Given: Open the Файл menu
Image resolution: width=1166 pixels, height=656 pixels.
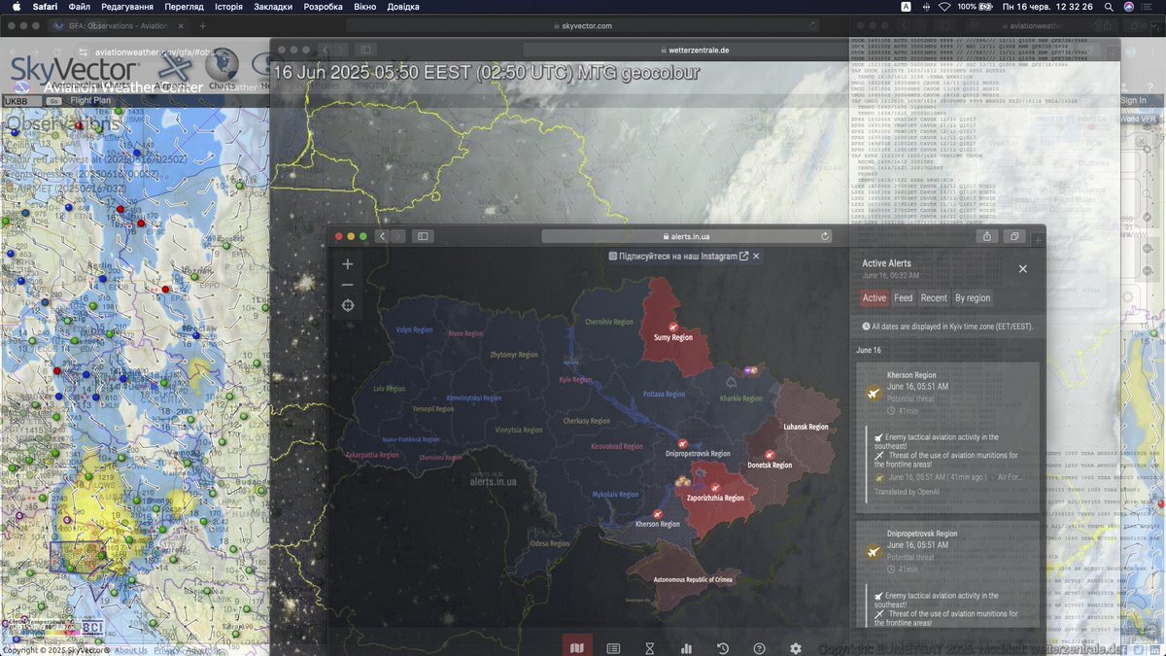Looking at the screenshot, I should pyautogui.click(x=80, y=7).
